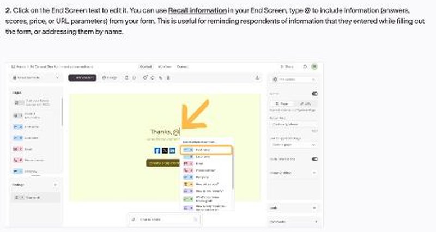Click the dark button on the end screen
The height and width of the screenshot is (232, 436).
[163, 163]
